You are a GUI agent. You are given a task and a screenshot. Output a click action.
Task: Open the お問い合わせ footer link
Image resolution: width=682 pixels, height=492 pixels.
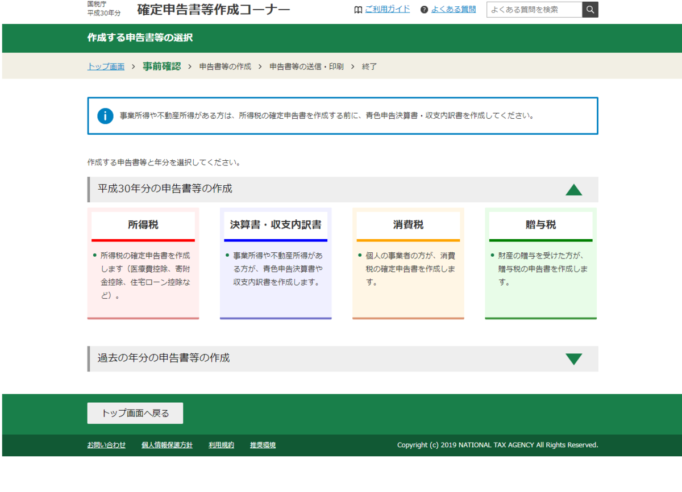coord(106,445)
